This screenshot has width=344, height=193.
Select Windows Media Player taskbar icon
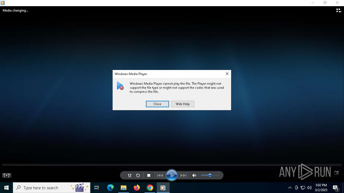point(163,188)
